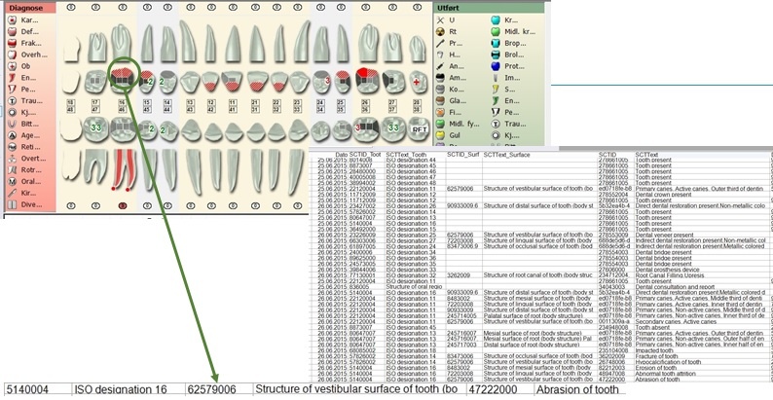
Task: Select the S... treatment icon
Action: [x=496, y=90]
